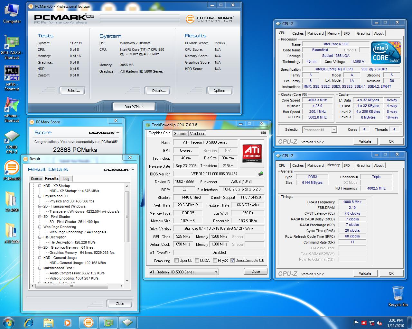
Task: Click the Intel Core i7 logo in CPU-Z
Action: click(386, 52)
